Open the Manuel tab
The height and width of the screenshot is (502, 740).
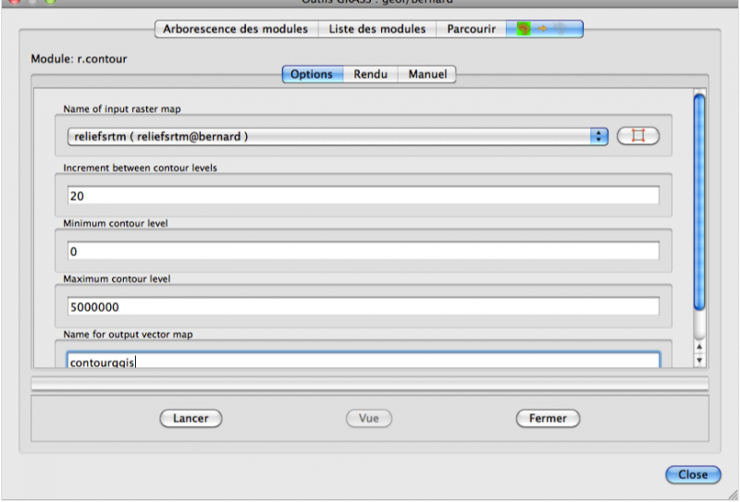click(x=426, y=74)
